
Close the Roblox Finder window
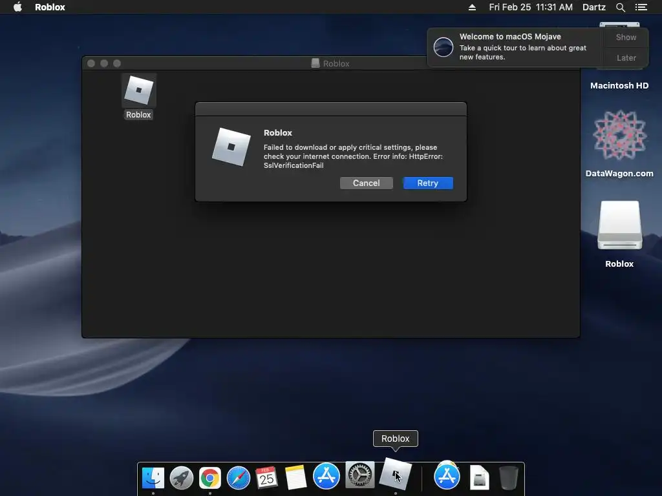(91, 63)
